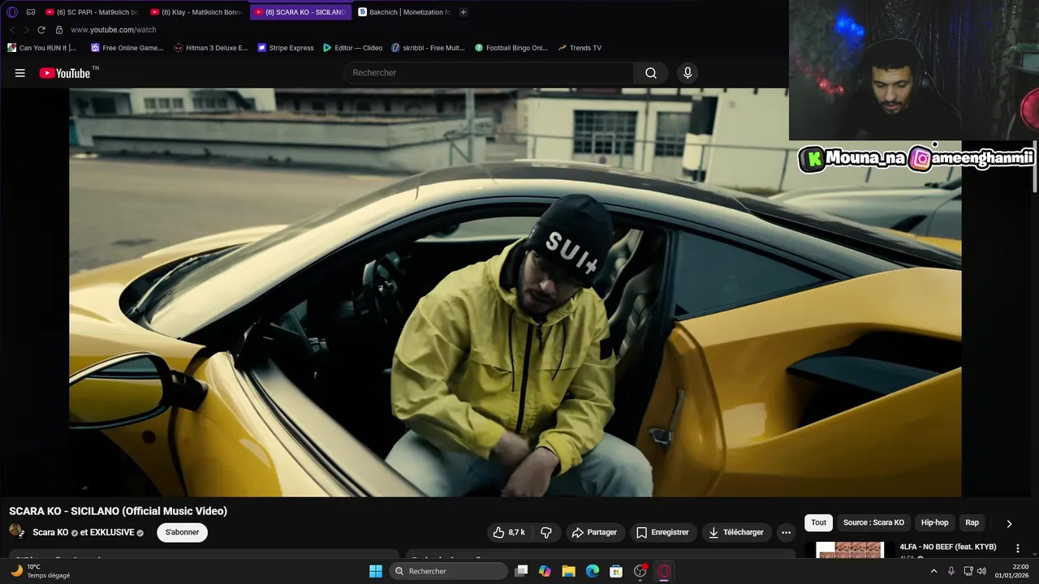Open the taskbar app with red badge
Image resolution: width=1039 pixels, height=584 pixels.
(x=640, y=571)
